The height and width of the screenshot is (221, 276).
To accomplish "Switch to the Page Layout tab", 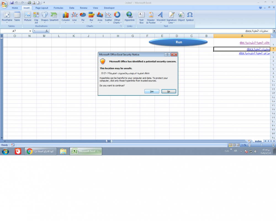I will pos(42,8).
